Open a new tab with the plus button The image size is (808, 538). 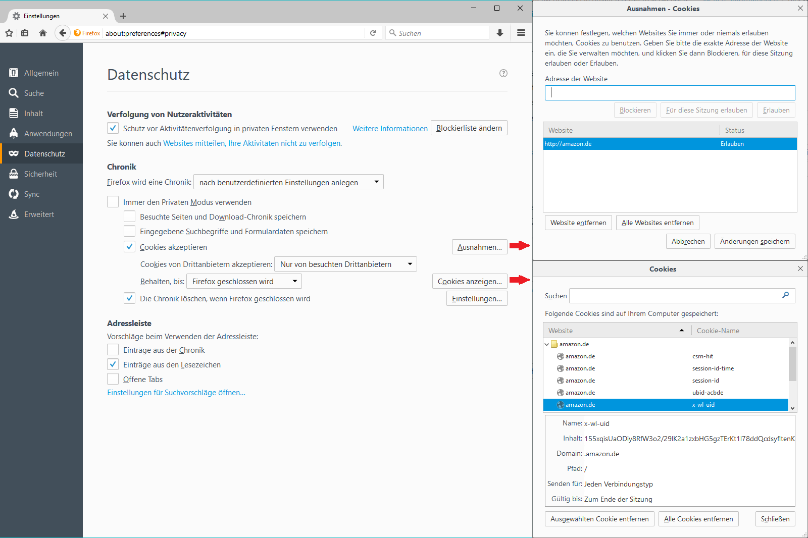pyautogui.click(x=123, y=16)
